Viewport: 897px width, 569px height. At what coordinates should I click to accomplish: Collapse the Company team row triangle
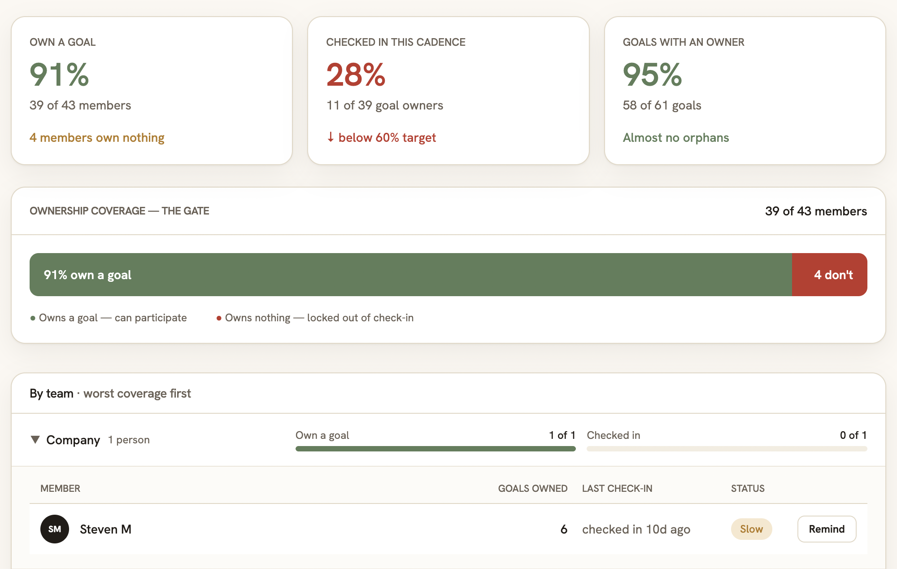click(35, 439)
